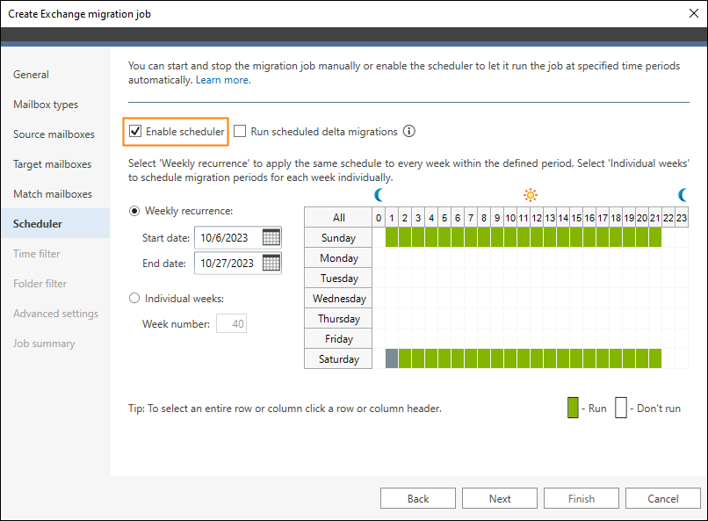Click the info icon beside delta migrations
Viewport: 708px width, 521px height.
pos(409,132)
